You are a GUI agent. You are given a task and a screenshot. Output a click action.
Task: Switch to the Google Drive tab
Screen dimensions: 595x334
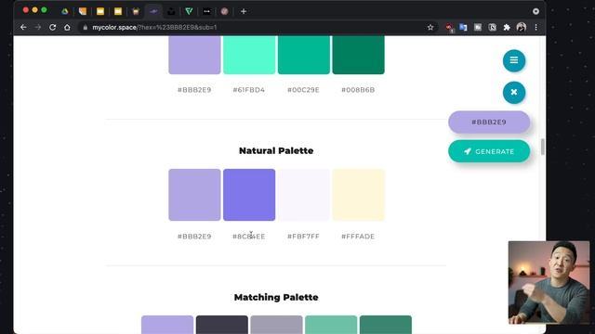65,11
